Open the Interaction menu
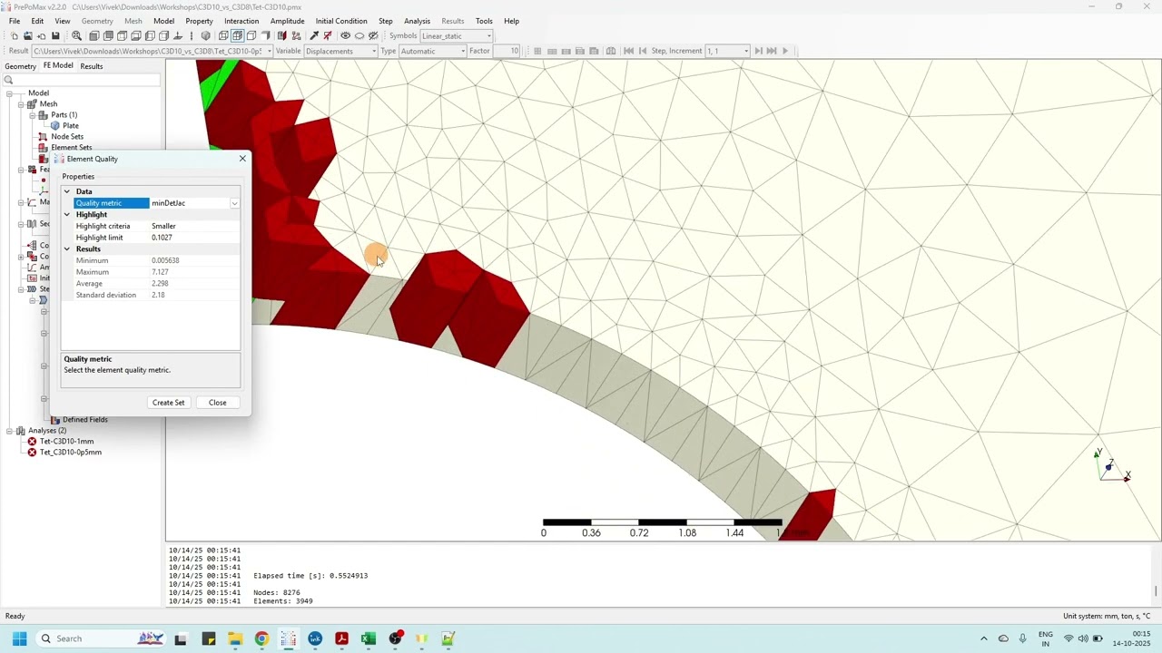The image size is (1162, 653). [x=241, y=21]
